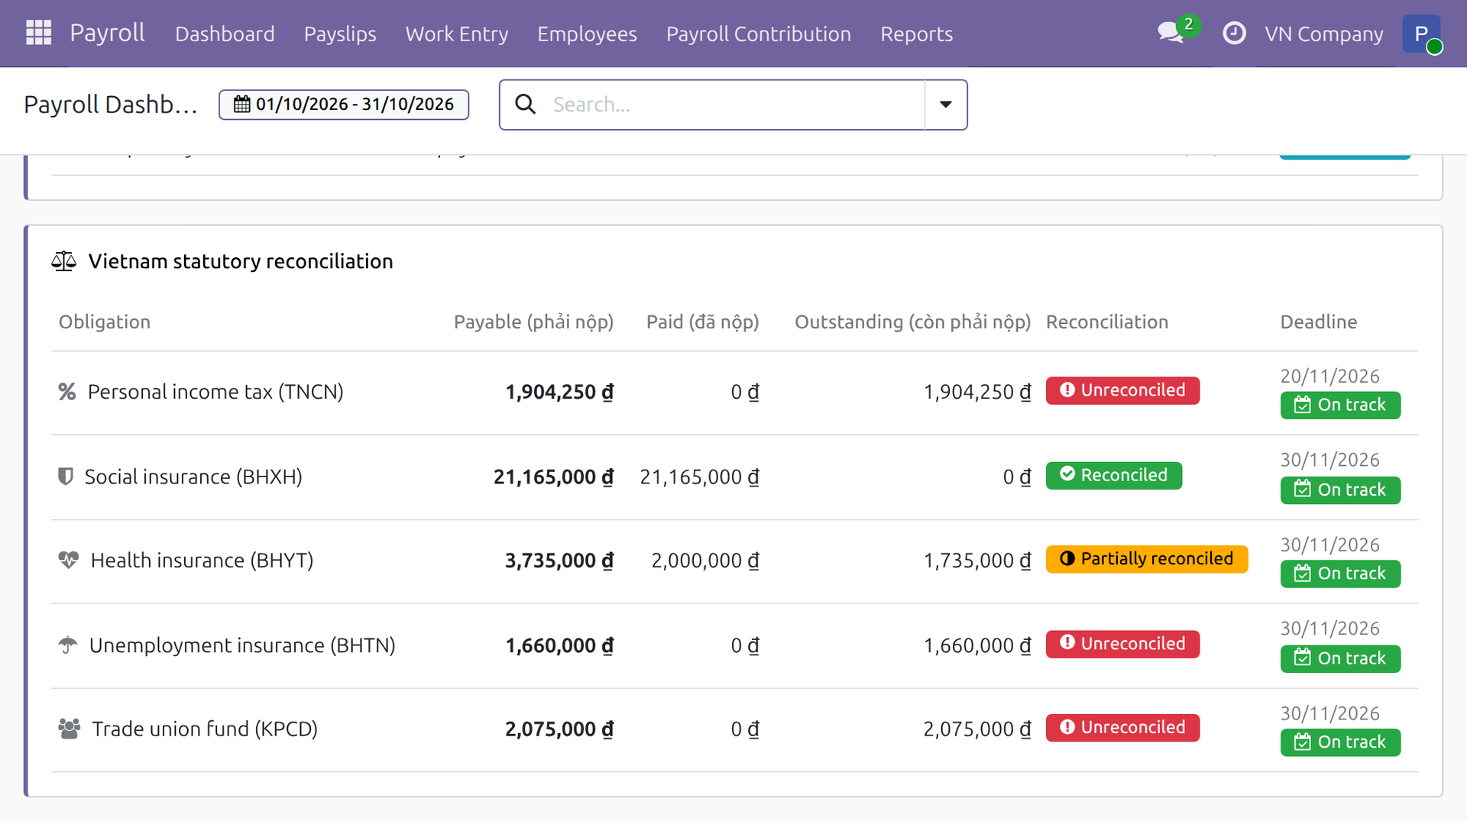Open the Work Entry menu

457,34
